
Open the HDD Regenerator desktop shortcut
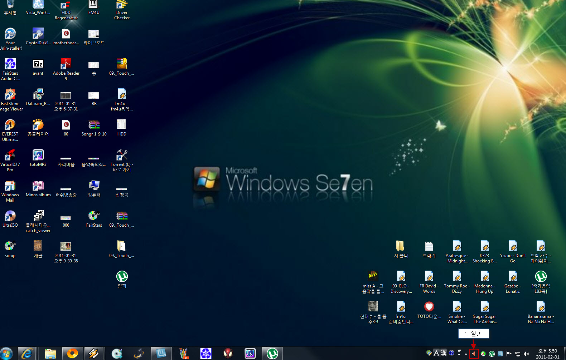(66, 10)
